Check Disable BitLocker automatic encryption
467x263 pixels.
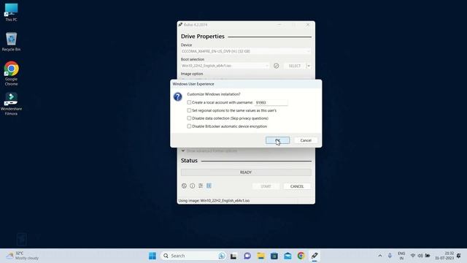pyautogui.click(x=189, y=126)
